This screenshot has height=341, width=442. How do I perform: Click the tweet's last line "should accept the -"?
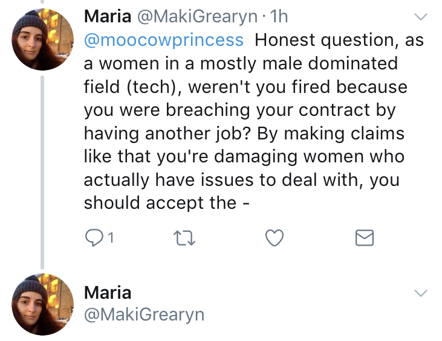pyautogui.click(x=166, y=202)
